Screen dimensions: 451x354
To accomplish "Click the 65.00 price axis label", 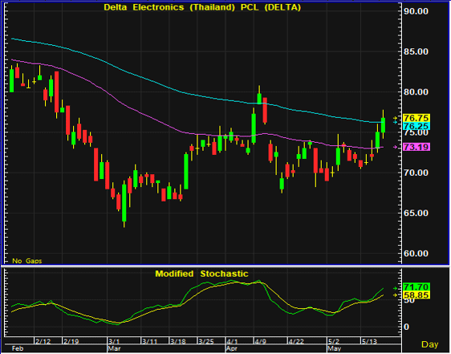I will tap(416, 214).
